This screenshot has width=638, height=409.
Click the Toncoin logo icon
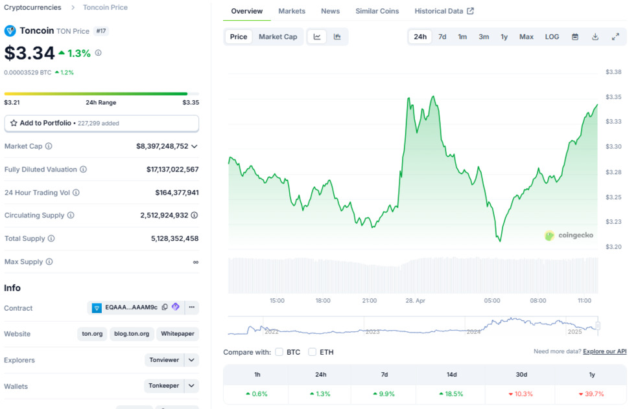10,31
